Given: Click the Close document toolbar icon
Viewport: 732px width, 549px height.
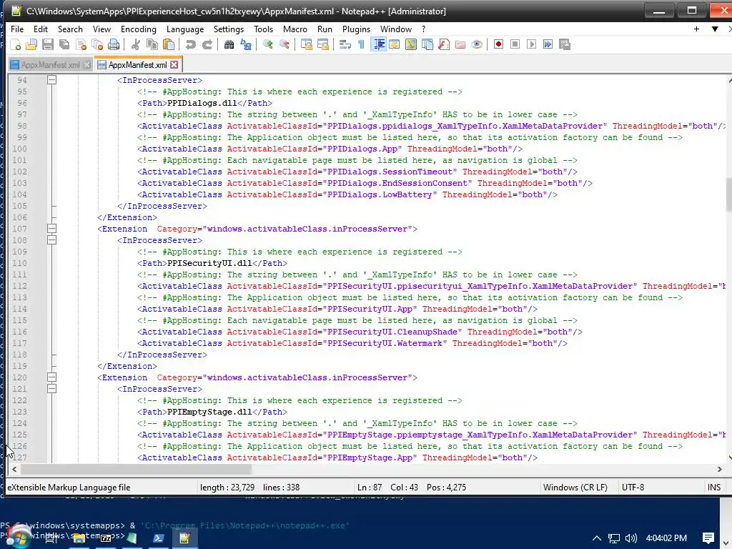Looking at the screenshot, I should pyautogui.click(x=81, y=44).
